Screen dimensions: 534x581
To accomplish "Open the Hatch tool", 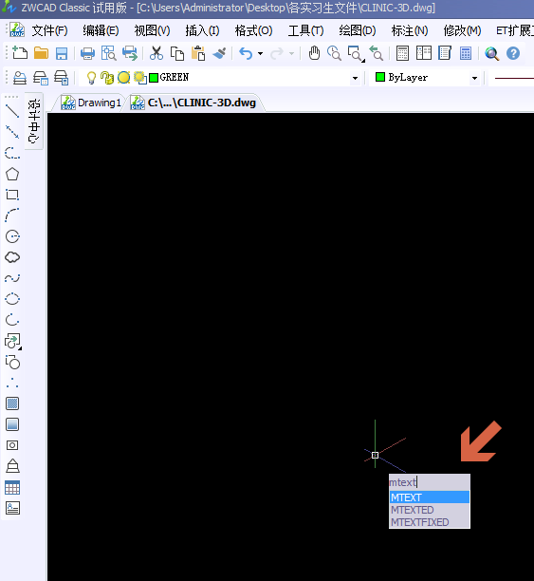I will [12, 403].
